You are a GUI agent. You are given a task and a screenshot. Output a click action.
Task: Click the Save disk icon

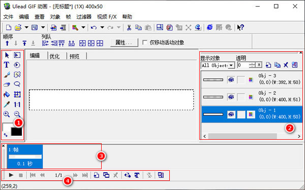coord(35,27)
